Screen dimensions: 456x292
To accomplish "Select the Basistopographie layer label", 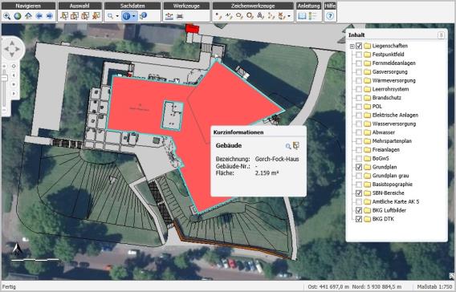I will pos(392,185).
